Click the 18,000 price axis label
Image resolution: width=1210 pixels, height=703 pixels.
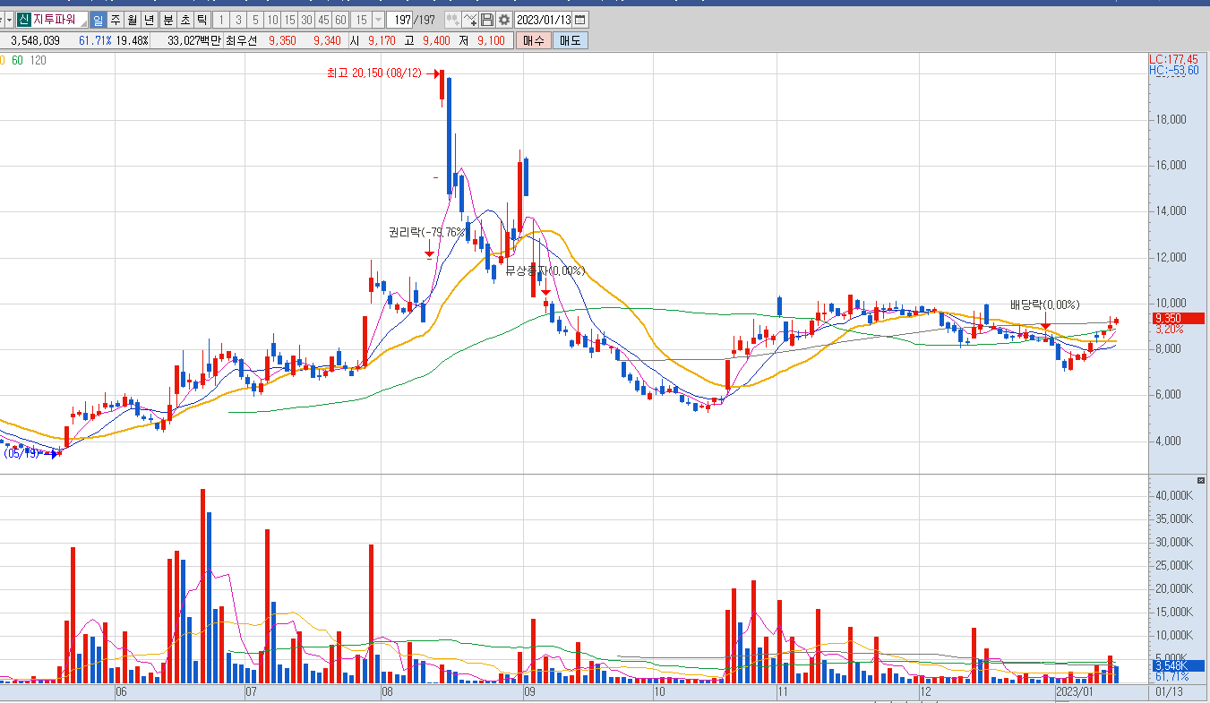[x=1171, y=119]
